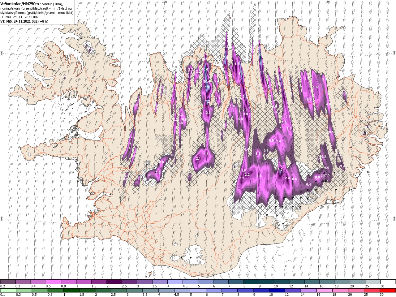The height and width of the screenshot is (297, 396).
Task: Click lower legend swatch starting at 2
Action: pos(103,291)
